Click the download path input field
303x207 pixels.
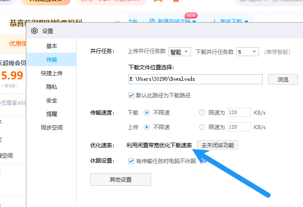[195, 79]
